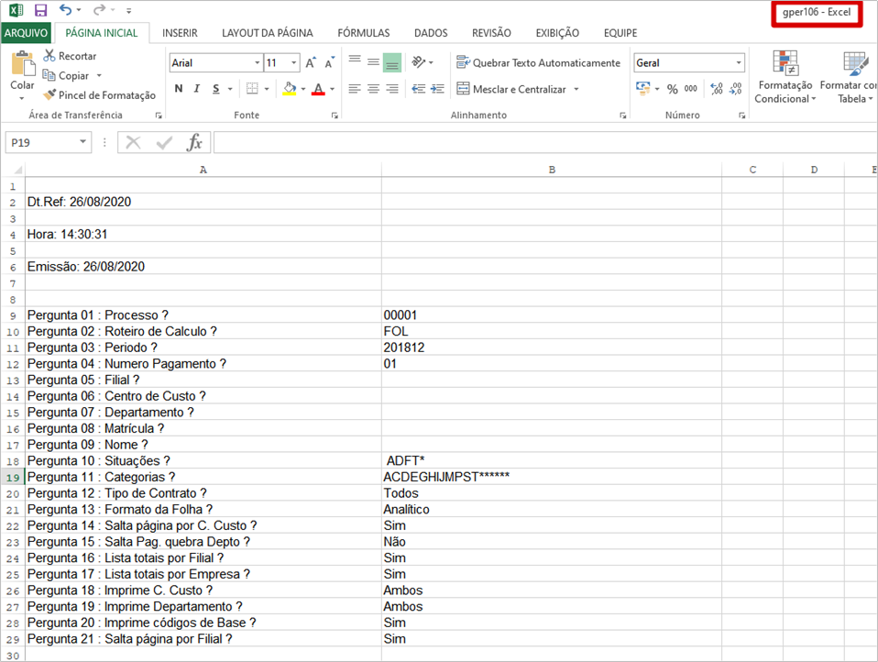Screen dimensions: 878x662
Task: Switch to REVISÃO tab
Action: coord(491,33)
